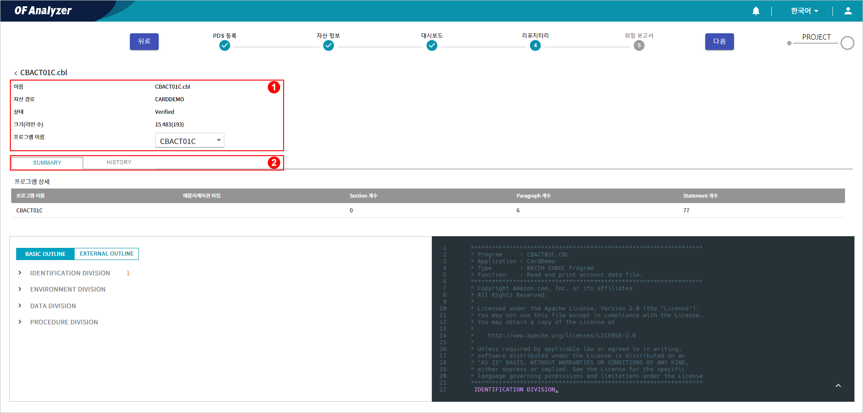Image resolution: width=863 pixels, height=413 pixels.
Task: Click the 뒤로 button
Action: 144,41
